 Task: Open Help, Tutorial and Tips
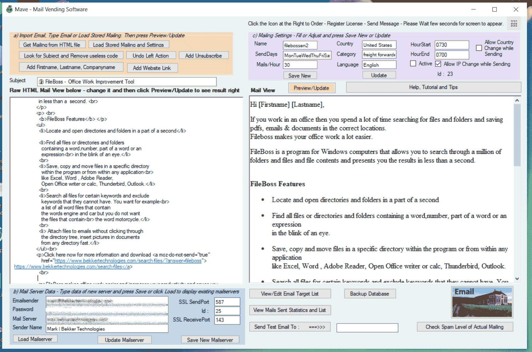(x=434, y=87)
